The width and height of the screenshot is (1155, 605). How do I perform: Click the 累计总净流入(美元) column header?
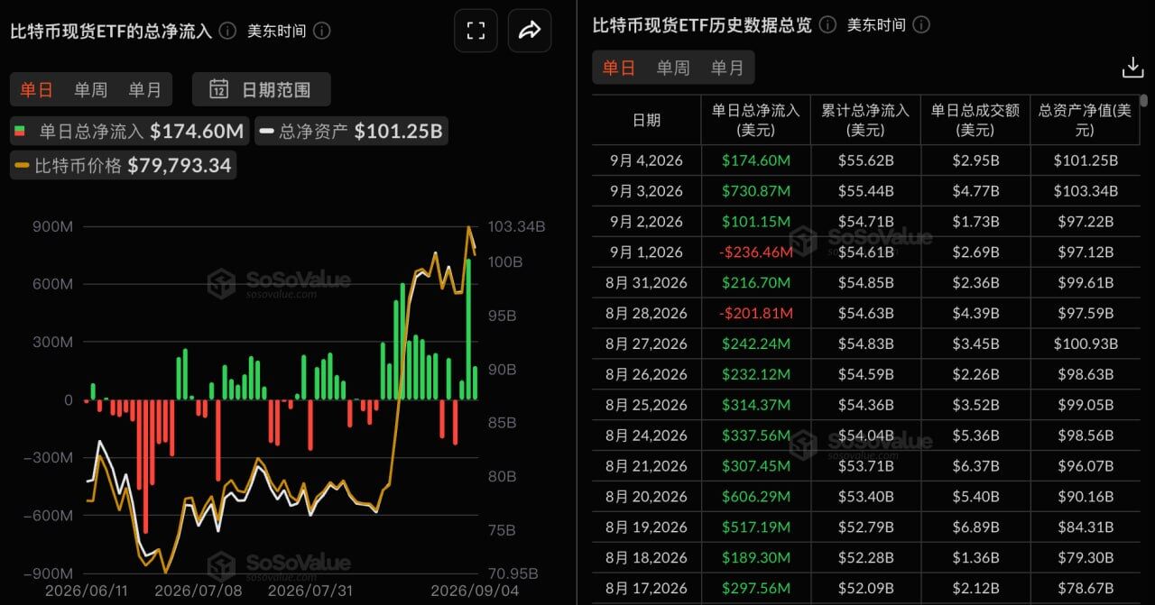pos(865,120)
